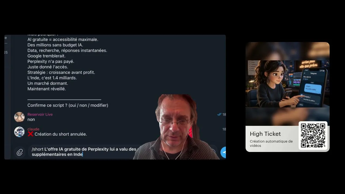Viewport: 345px width, 194px height.
Task: Click the line "Juste donné l'accès."
Action: pyautogui.click(x=48, y=67)
